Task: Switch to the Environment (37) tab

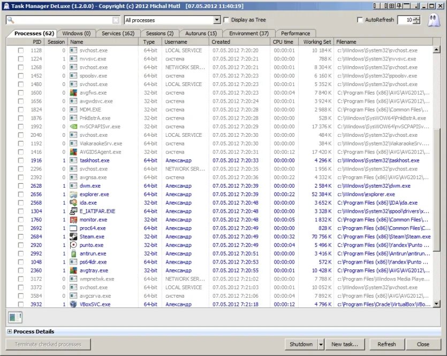Action: (x=249, y=33)
